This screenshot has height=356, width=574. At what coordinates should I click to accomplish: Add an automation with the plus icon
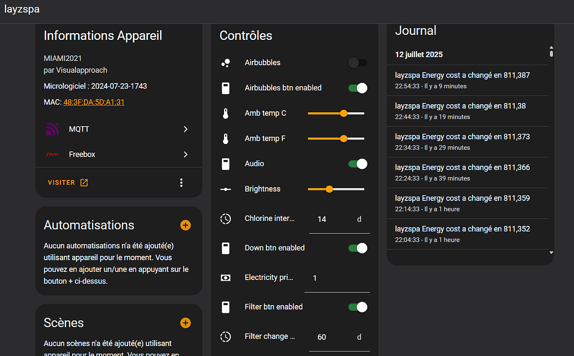click(186, 225)
